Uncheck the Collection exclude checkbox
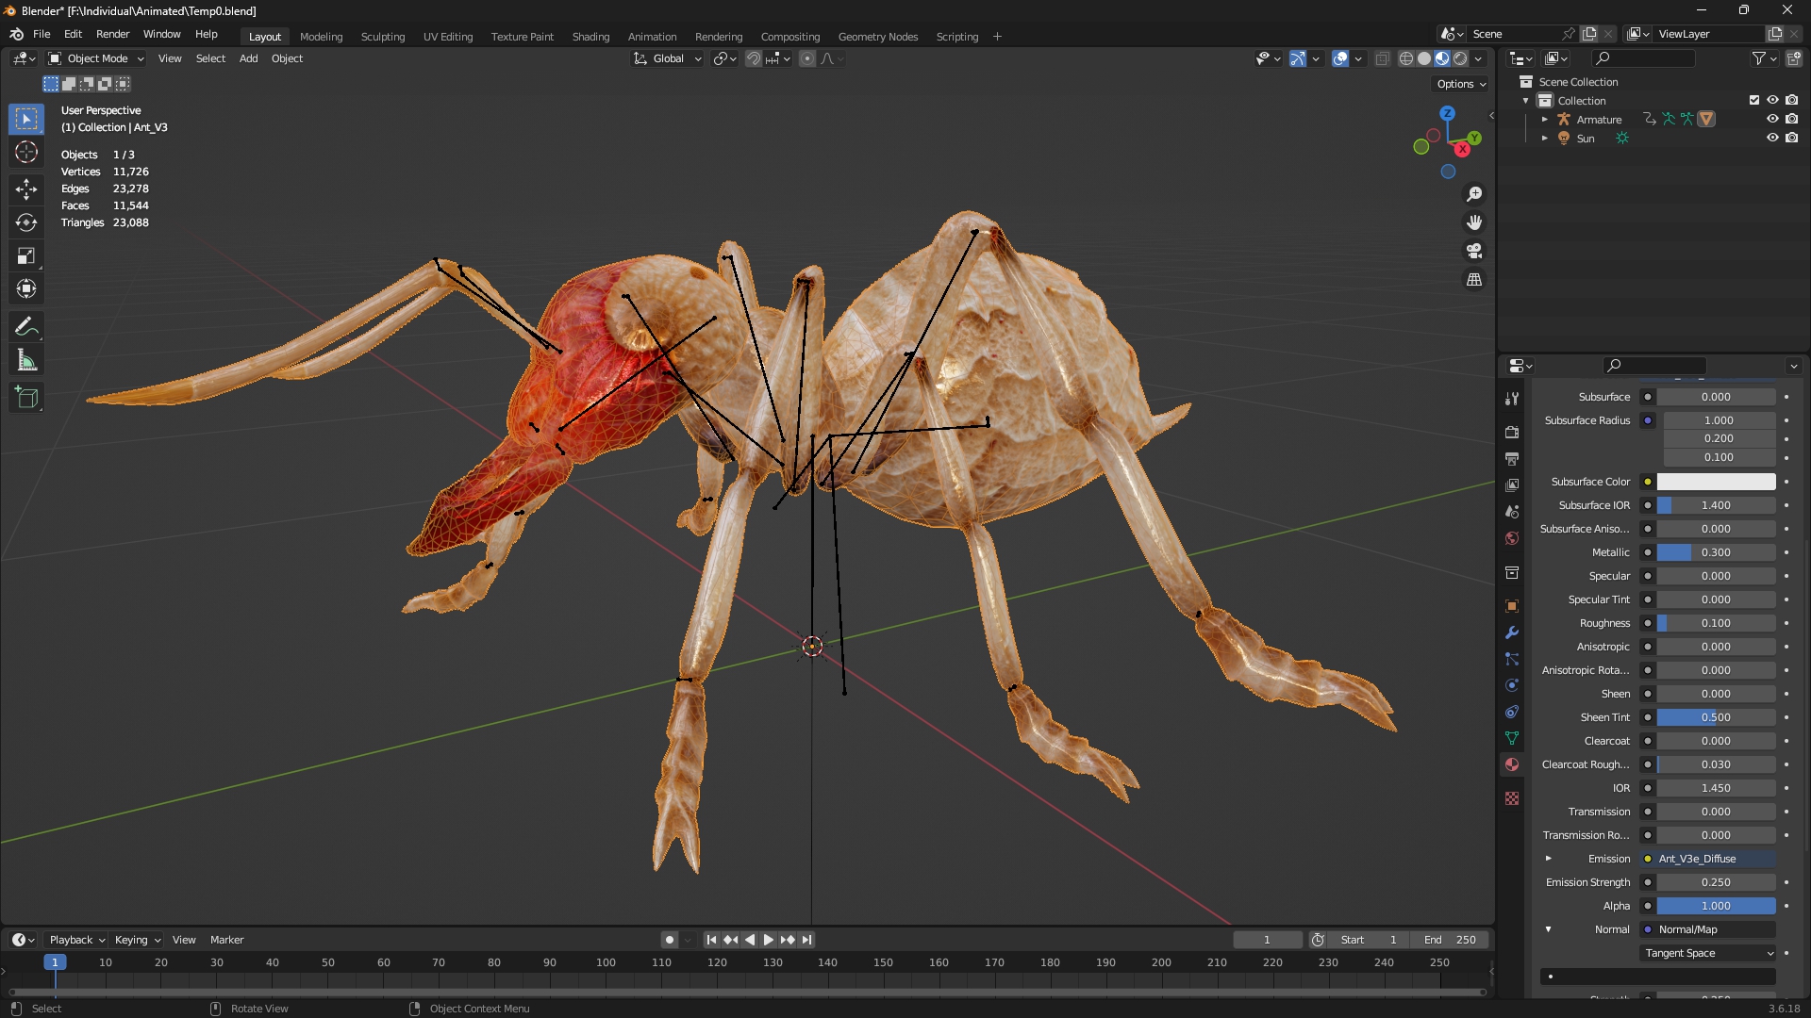This screenshot has width=1811, height=1018. 1754,100
